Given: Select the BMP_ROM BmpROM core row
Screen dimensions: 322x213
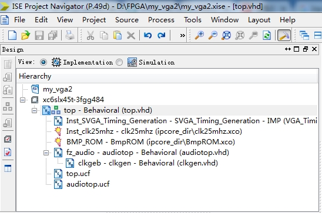Looking at the screenshot, I should pos(150,142).
